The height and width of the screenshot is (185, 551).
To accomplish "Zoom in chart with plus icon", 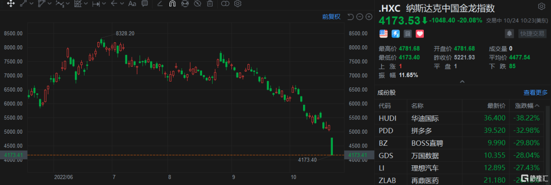I will [368, 17].
